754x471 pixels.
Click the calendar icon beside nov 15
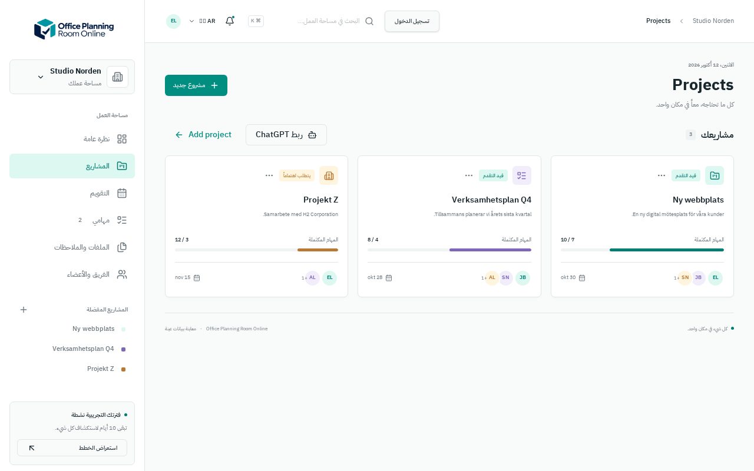click(197, 278)
